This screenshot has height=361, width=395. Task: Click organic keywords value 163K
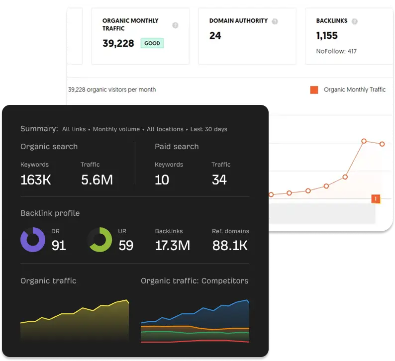point(36,180)
